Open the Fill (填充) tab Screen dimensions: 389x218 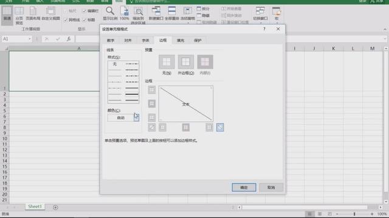coord(181,41)
